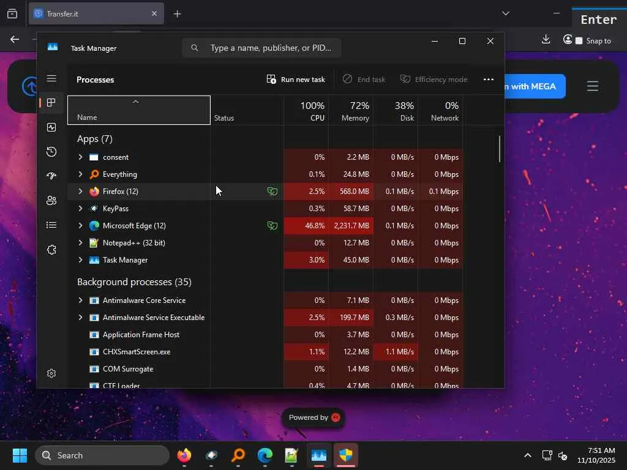Screen dimensions: 627x470
Task: Open the App history icon in sidebar
Action: 51,152
